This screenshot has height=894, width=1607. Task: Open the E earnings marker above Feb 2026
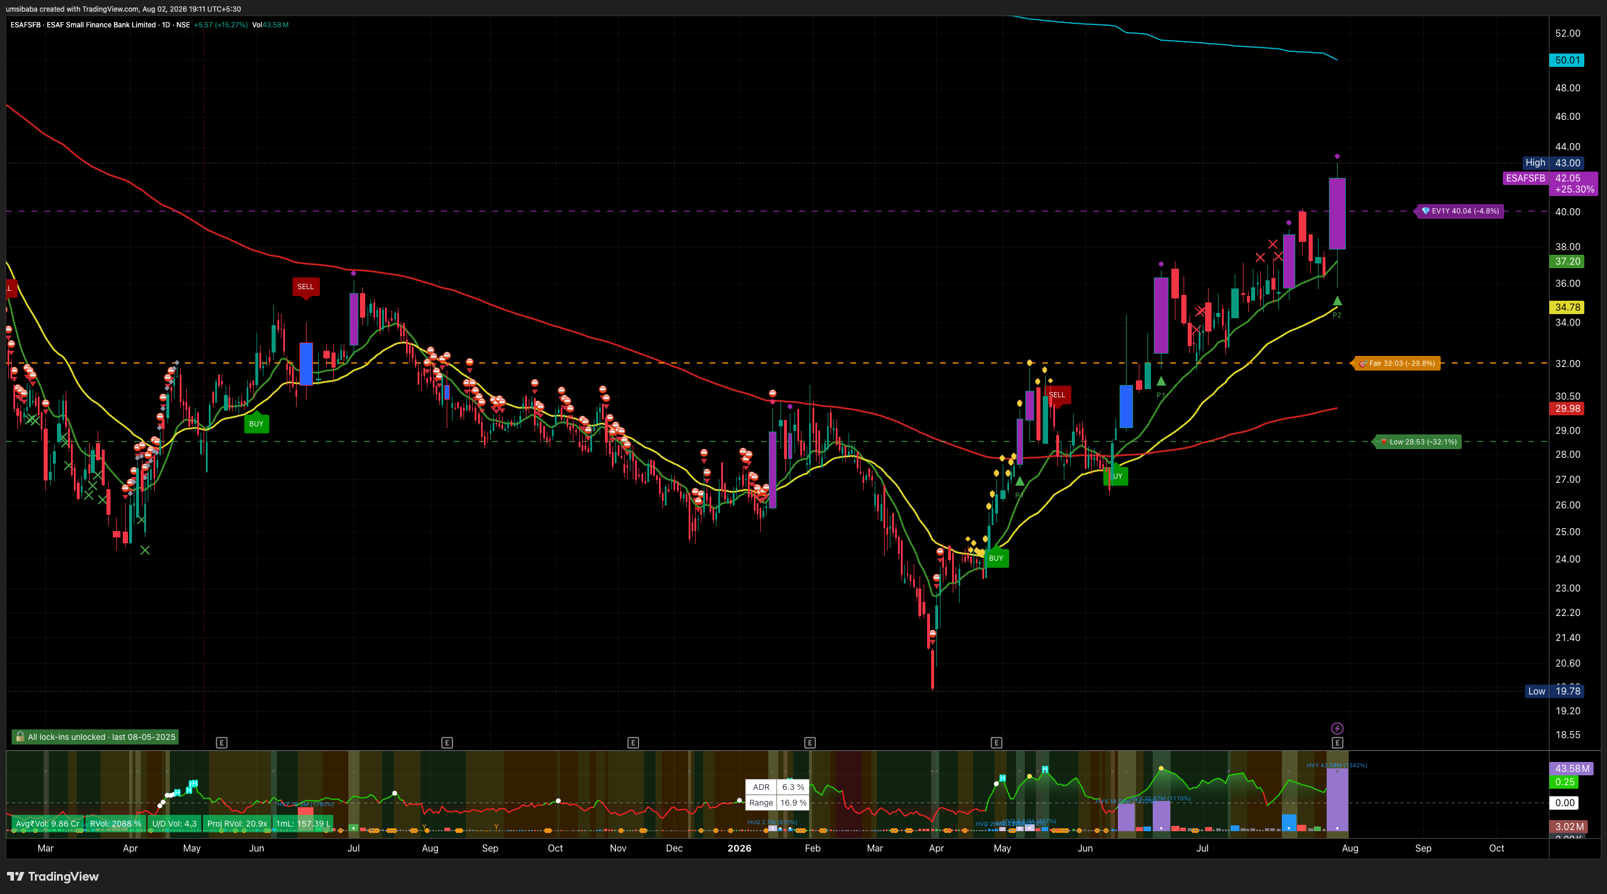click(810, 742)
